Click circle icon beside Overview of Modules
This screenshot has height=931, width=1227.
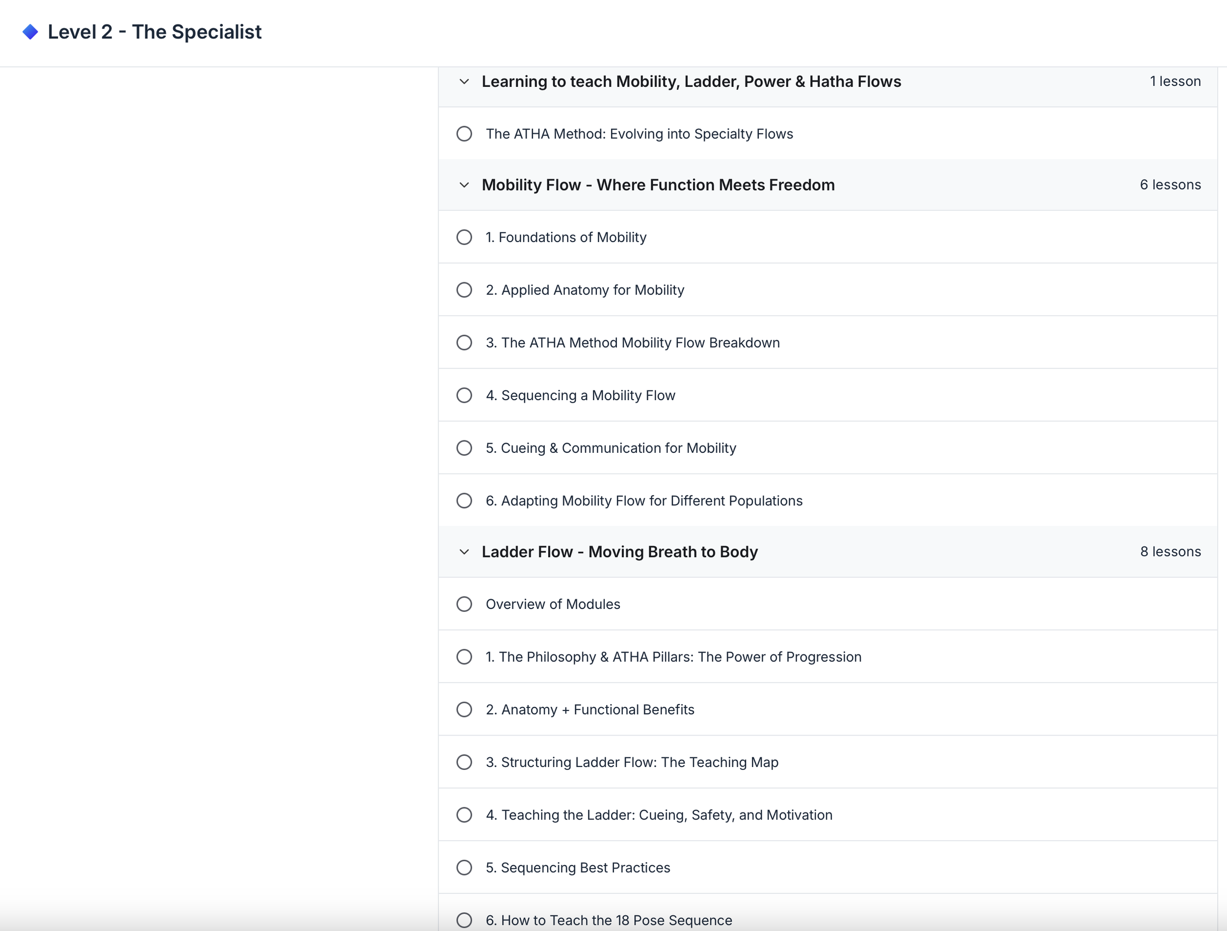(464, 604)
